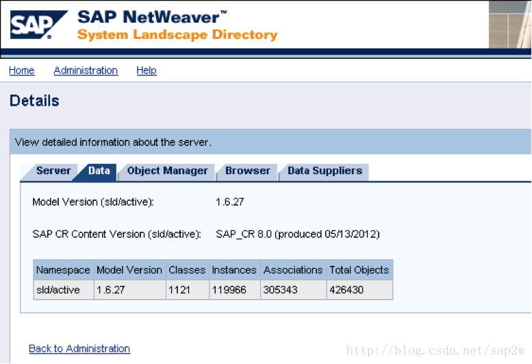Click the Back to Administration link

click(79, 349)
